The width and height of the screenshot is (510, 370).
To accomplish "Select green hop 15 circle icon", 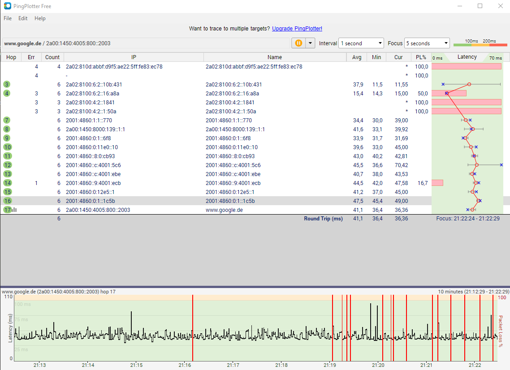I will 8,192.
